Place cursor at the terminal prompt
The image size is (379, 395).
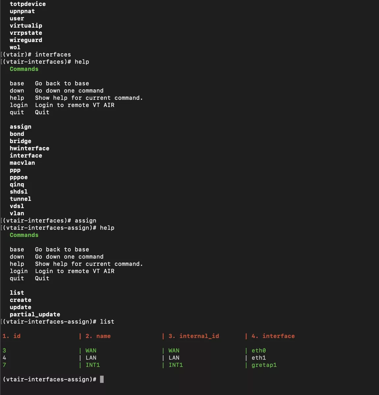pyautogui.click(x=102, y=379)
